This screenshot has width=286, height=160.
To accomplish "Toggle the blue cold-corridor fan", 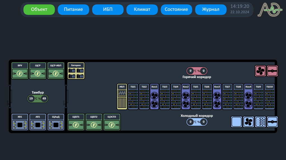I will tap(248, 122).
